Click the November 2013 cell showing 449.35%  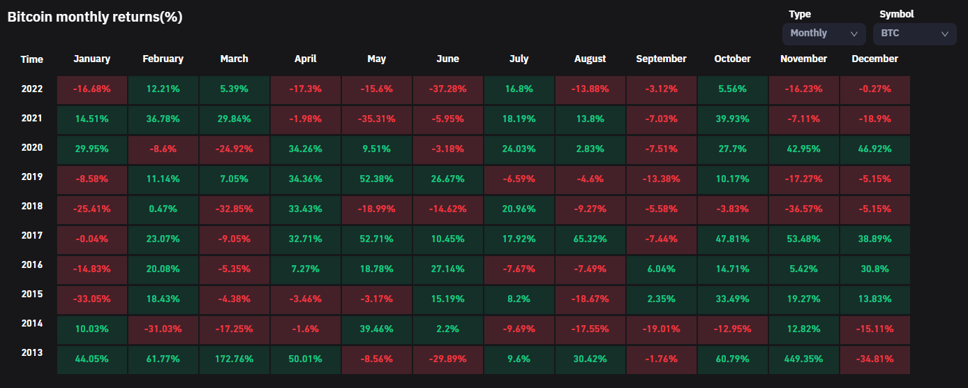pyautogui.click(x=803, y=359)
